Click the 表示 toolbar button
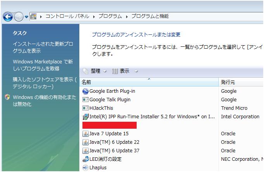The width and height of the screenshot is (264, 172). (125, 71)
